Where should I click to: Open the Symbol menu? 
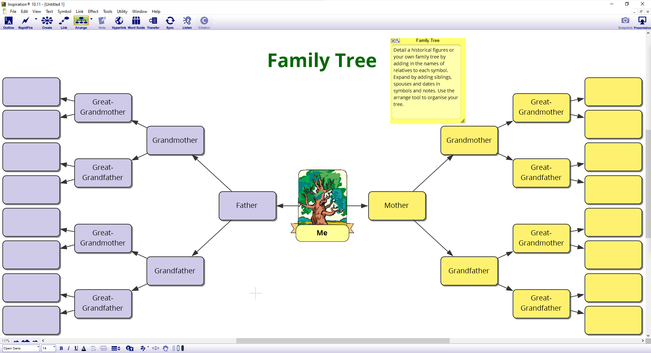pyautogui.click(x=64, y=12)
